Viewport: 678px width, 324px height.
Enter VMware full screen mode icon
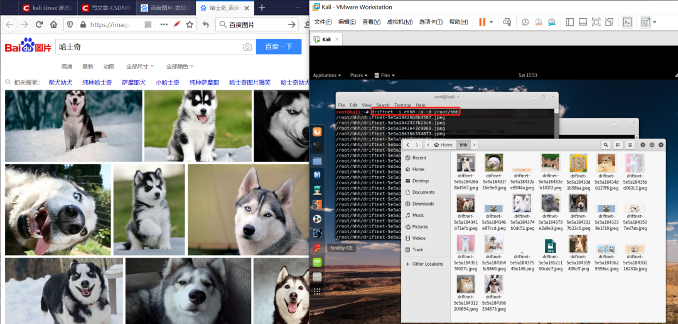click(x=596, y=22)
